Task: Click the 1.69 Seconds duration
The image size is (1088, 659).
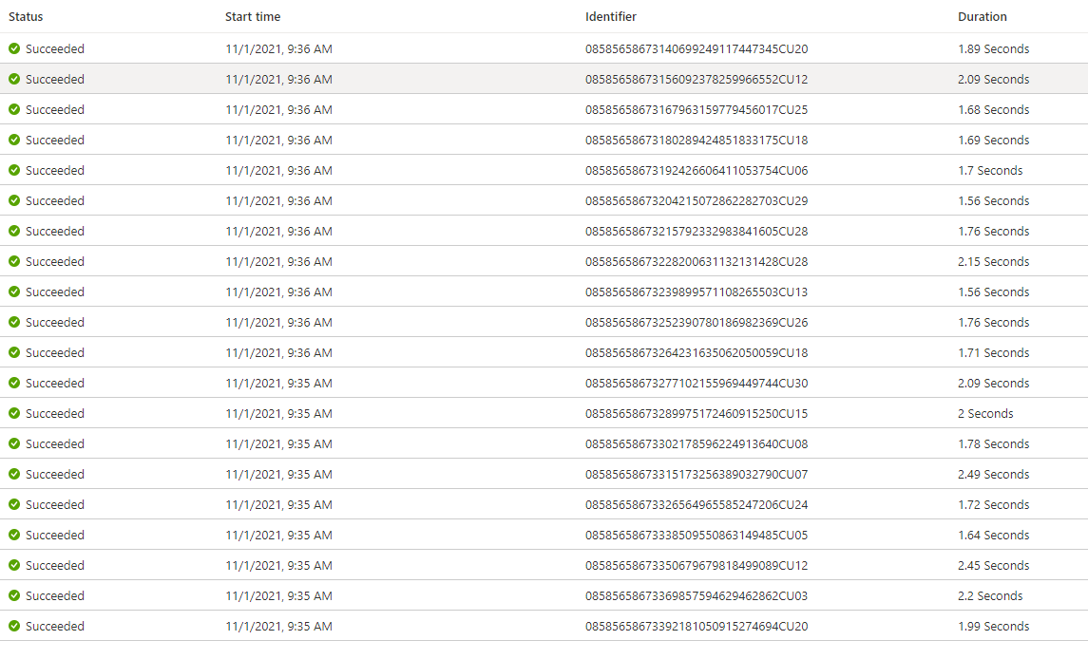Action: [x=994, y=141]
